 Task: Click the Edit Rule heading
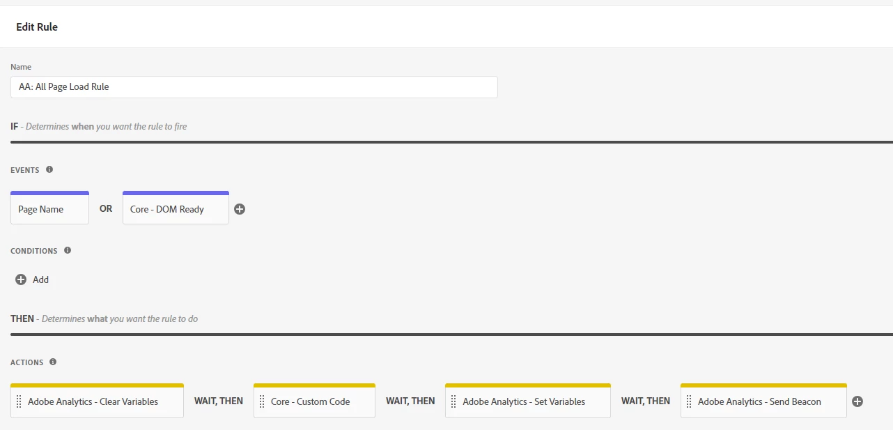(x=37, y=27)
